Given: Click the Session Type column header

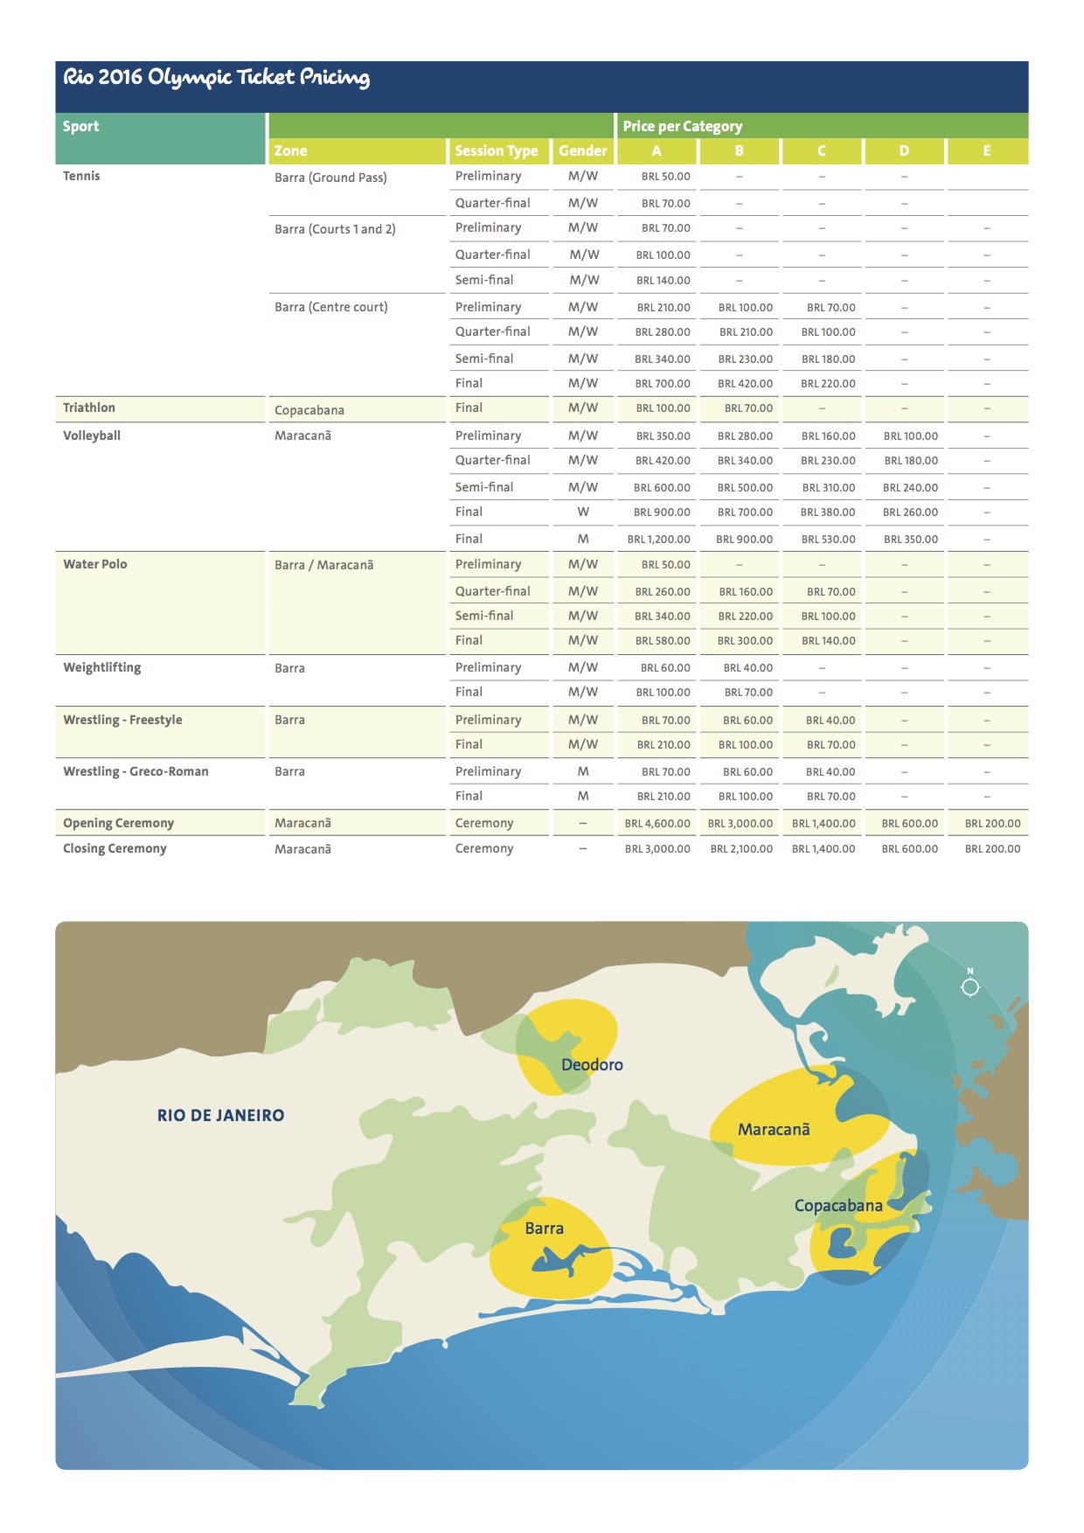Looking at the screenshot, I should 496,150.
